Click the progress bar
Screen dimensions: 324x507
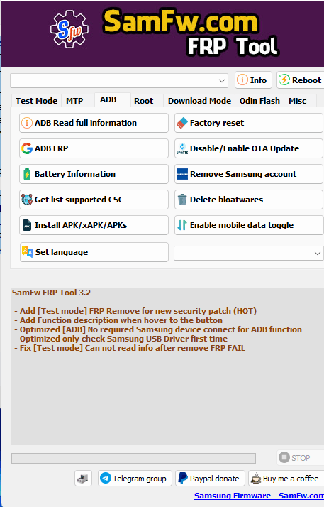point(133,458)
